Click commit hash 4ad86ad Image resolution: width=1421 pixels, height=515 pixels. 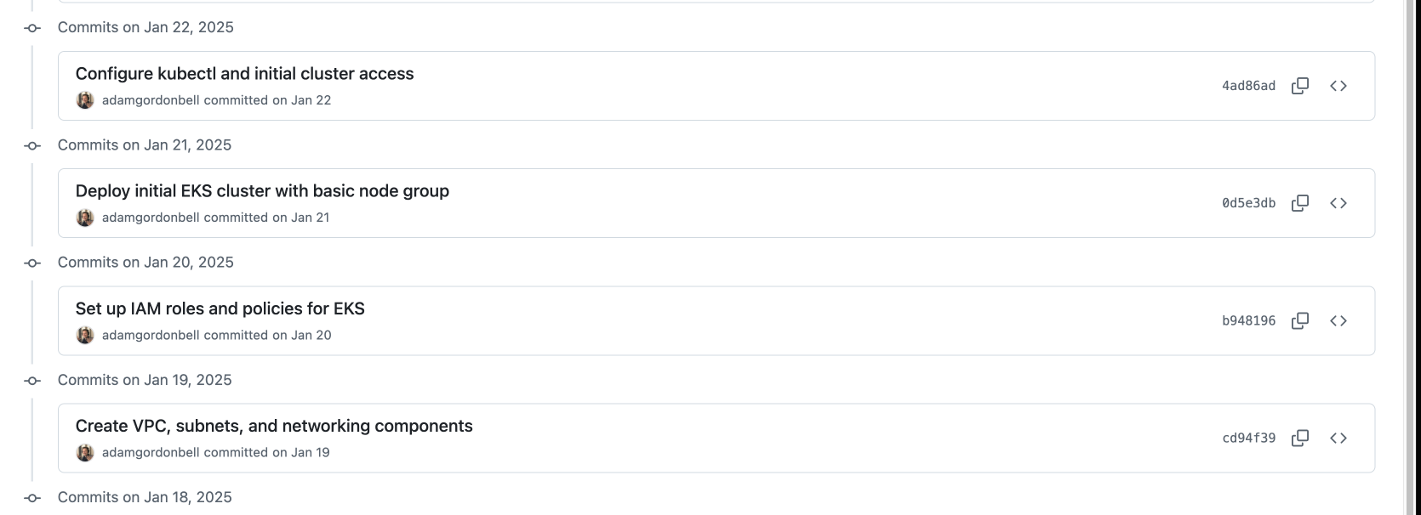click(1248, 86)
